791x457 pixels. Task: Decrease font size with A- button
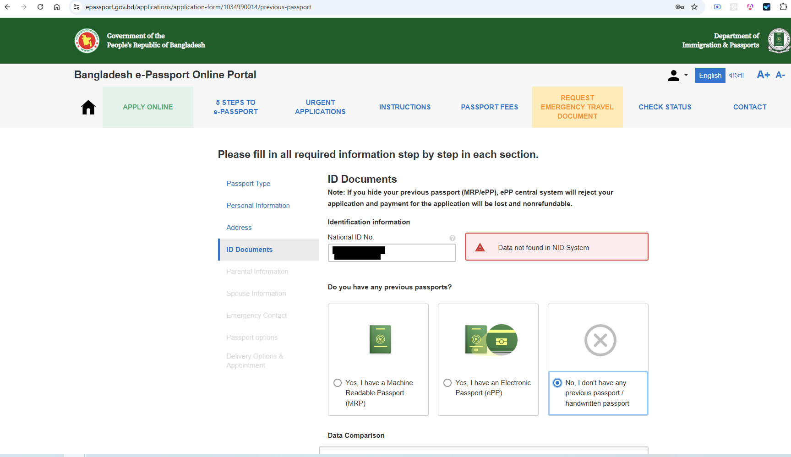(780, 75)
